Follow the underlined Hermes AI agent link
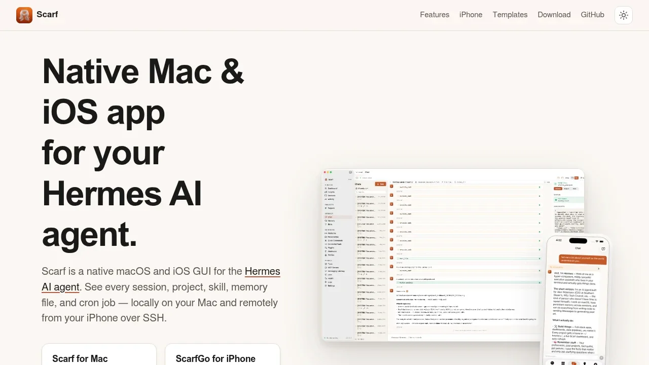The width and height of the screenshot is (649, 365). 263,271
